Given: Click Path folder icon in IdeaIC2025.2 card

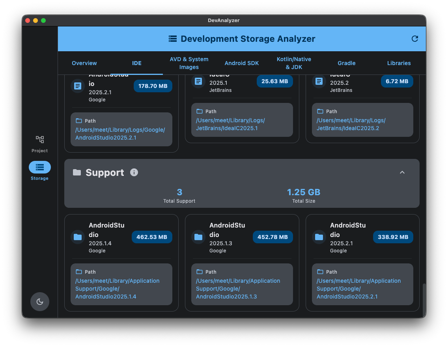Looking at the screenshot, I should coord(320,111).
